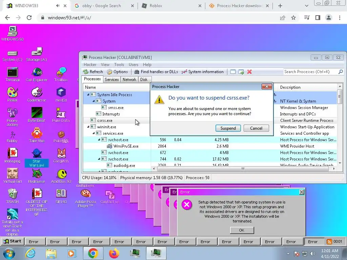
Task: Open Internet Explorer from Windows taskbar
Action: coord(30,253)
